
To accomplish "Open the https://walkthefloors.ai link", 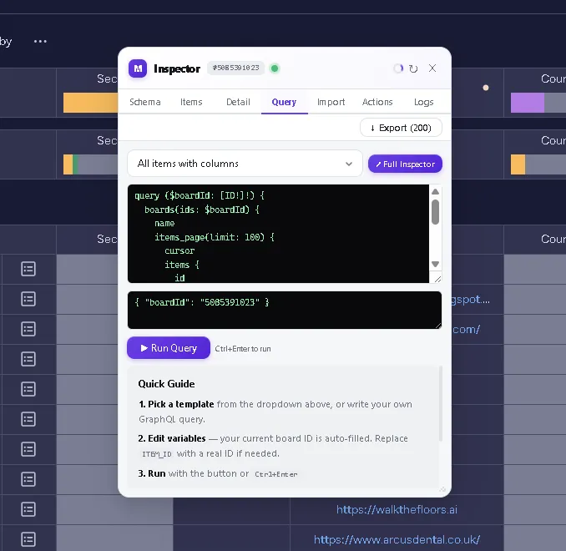I will point(397,509).
